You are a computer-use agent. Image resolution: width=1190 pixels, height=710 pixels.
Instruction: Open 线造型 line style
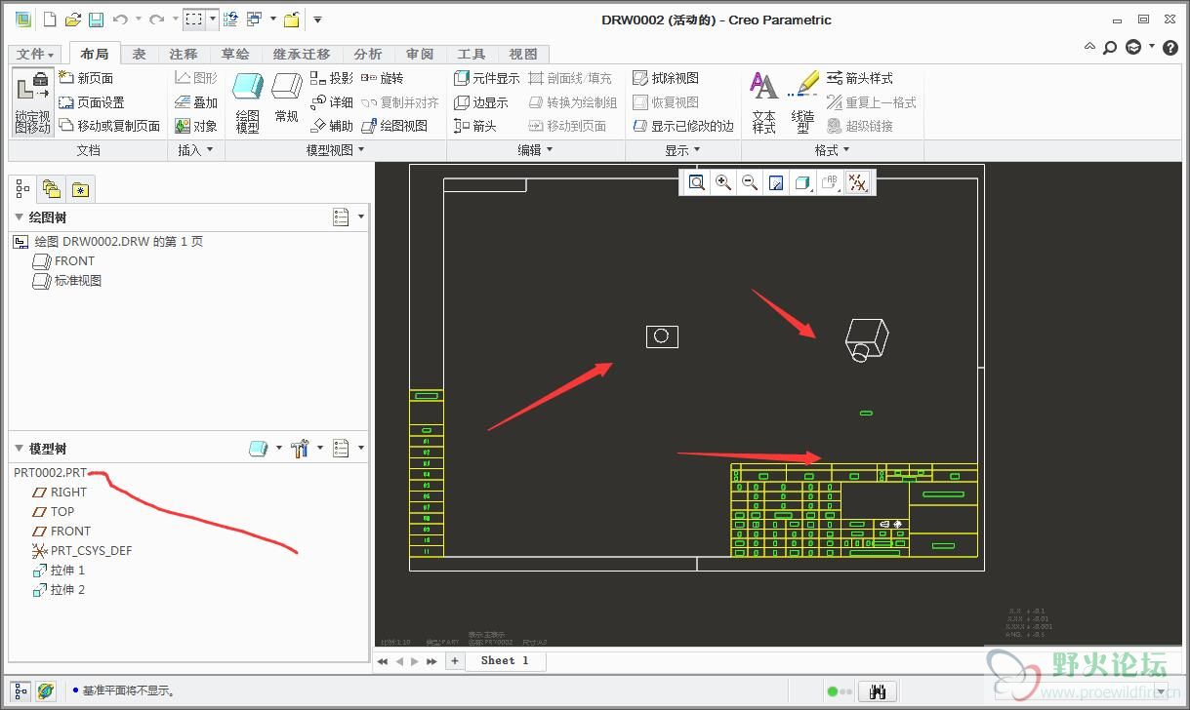[x=803, y=102]
